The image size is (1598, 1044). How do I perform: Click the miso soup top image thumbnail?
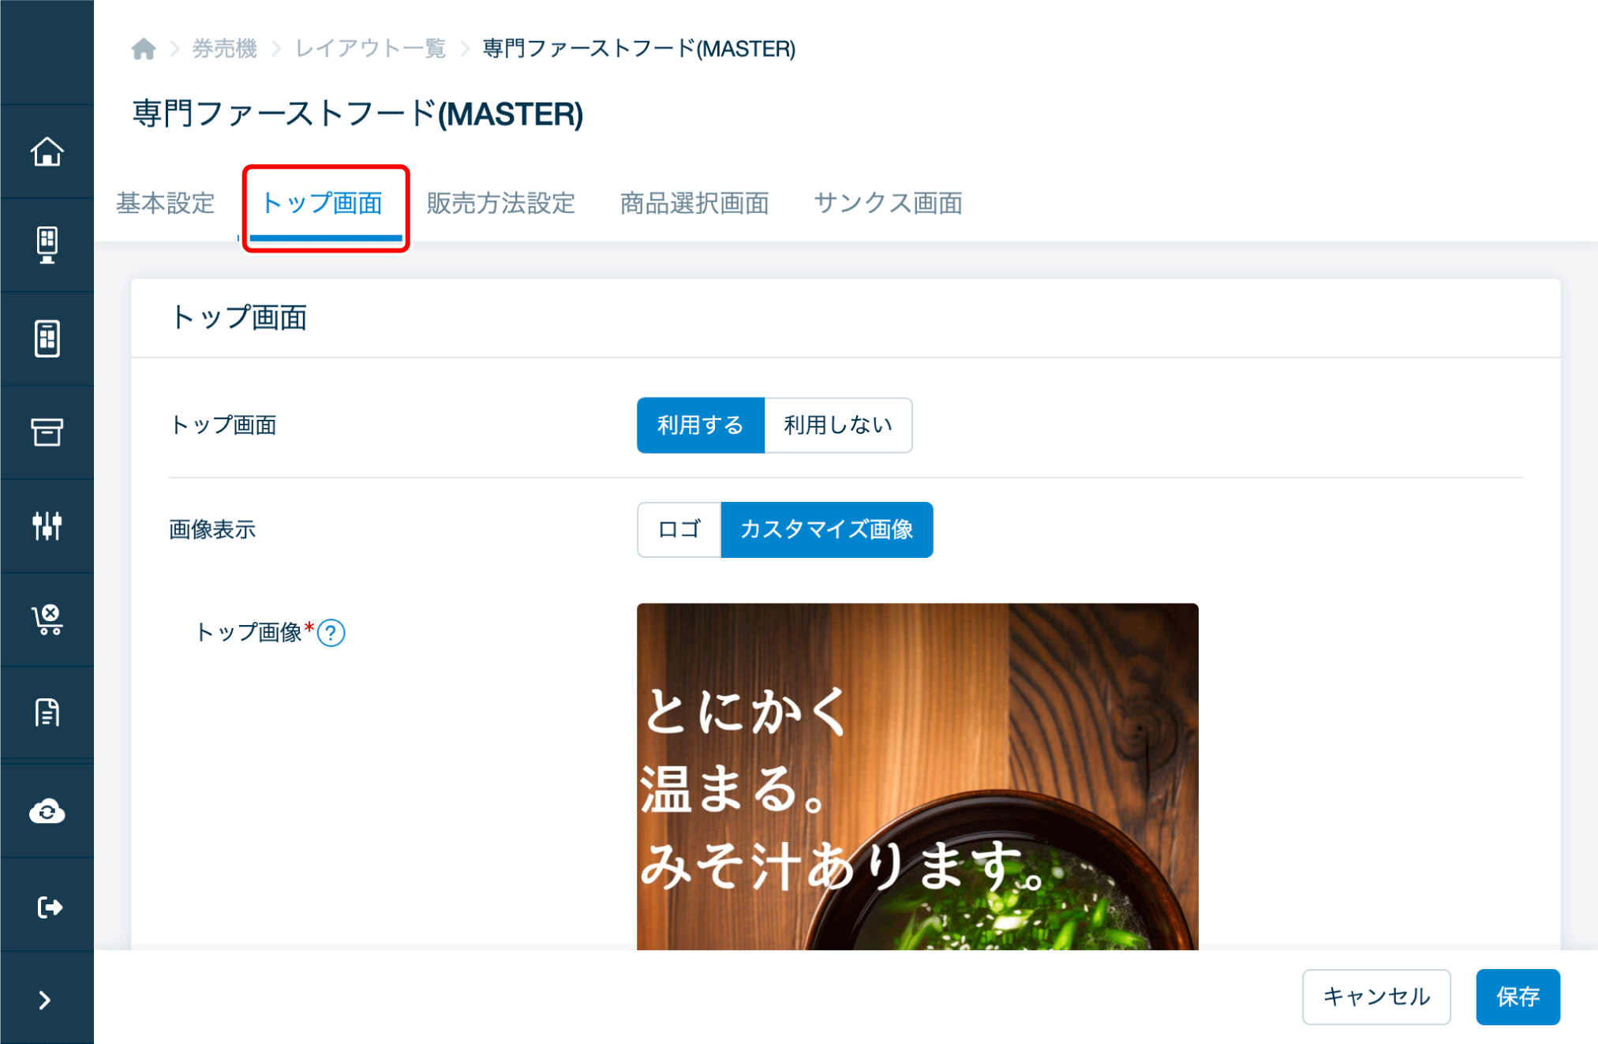tap(918, 776)
